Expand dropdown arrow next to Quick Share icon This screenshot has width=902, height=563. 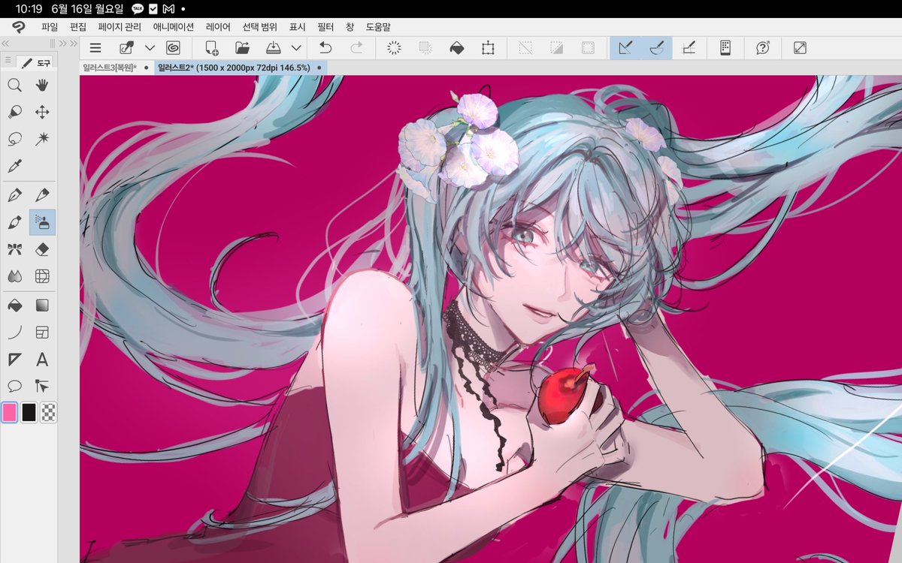tap(150, 48)
